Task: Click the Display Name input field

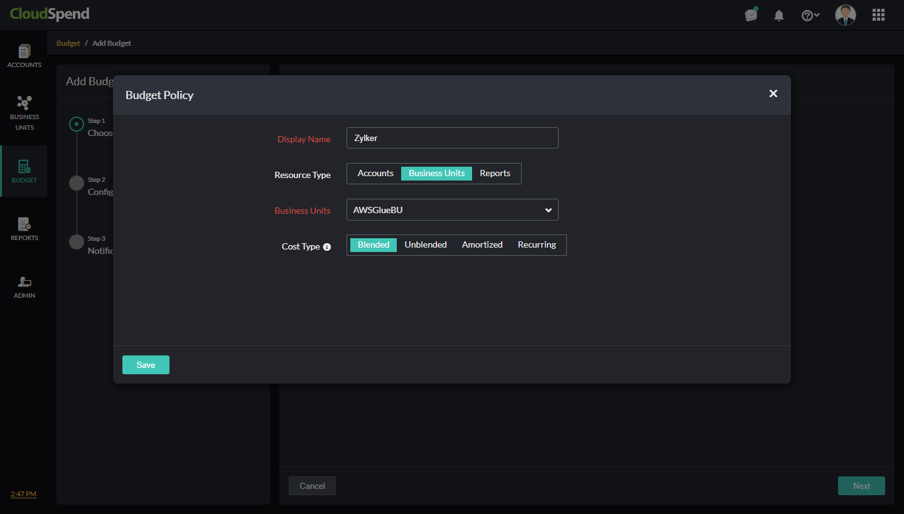Action: [453, 138]
